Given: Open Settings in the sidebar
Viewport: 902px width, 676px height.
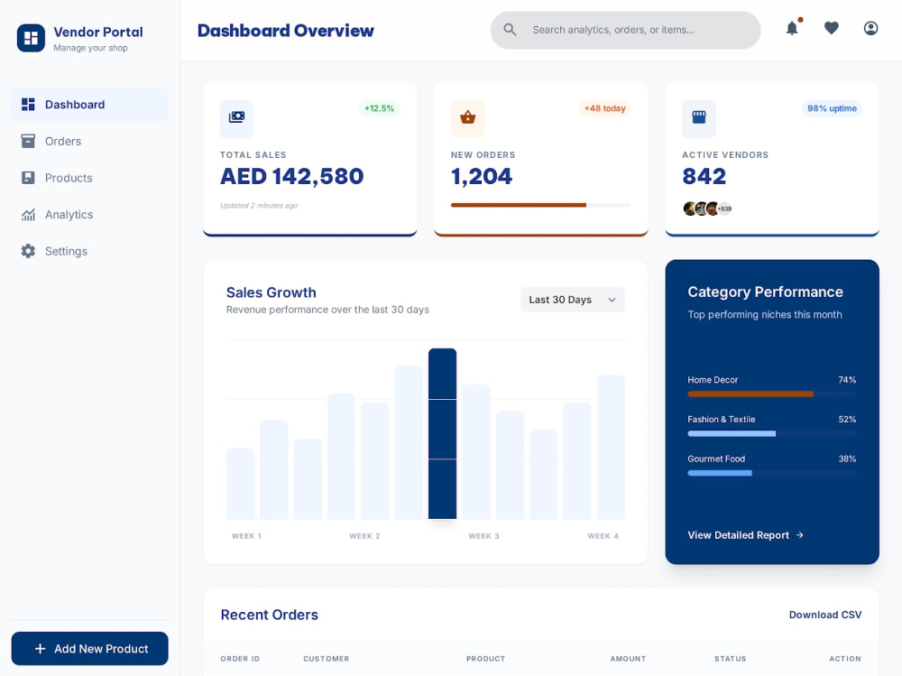Looking at the screenshot, I should tap(89, 251).
